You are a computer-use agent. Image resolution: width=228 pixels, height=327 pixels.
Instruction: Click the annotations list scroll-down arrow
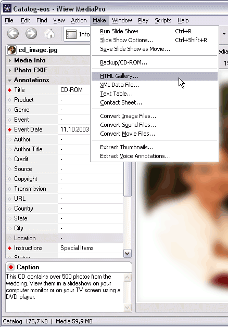pyautogui.click(x=128, y=254)
